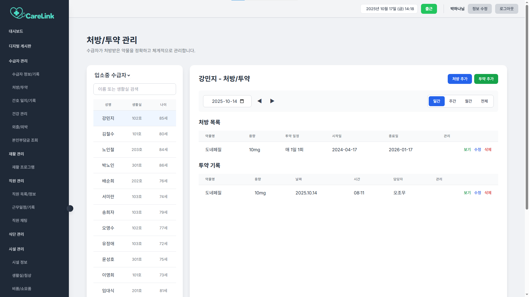Expand 직원 관리 sidebar section
The image size is (529, 297).
[x=16, y=181]
